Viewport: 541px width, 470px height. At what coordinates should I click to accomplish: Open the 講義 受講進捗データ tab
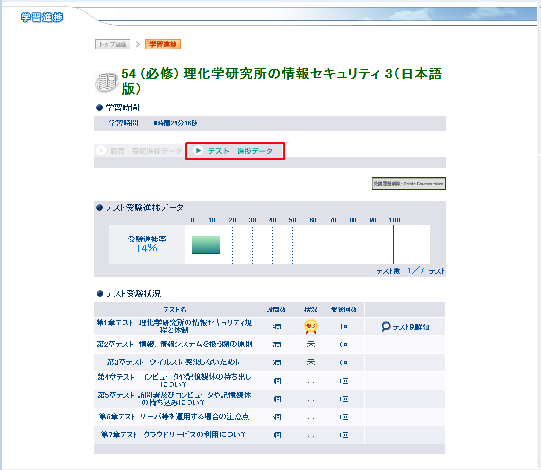coord(139,151)
